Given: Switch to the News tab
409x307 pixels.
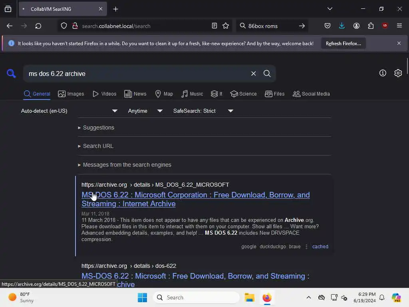Looking at the screenshot, I should (135, 94).
